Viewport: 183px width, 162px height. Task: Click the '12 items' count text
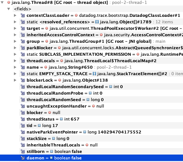coord(164,22)
